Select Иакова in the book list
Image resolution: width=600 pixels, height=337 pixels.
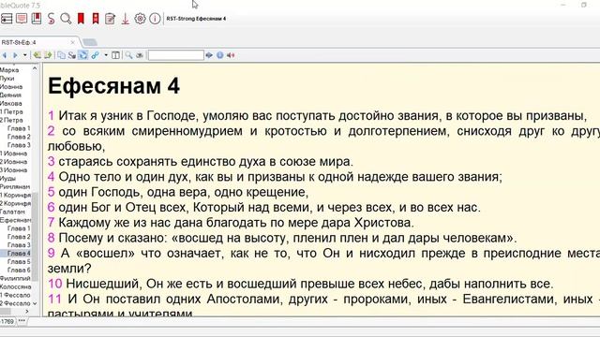click(10, 104)
